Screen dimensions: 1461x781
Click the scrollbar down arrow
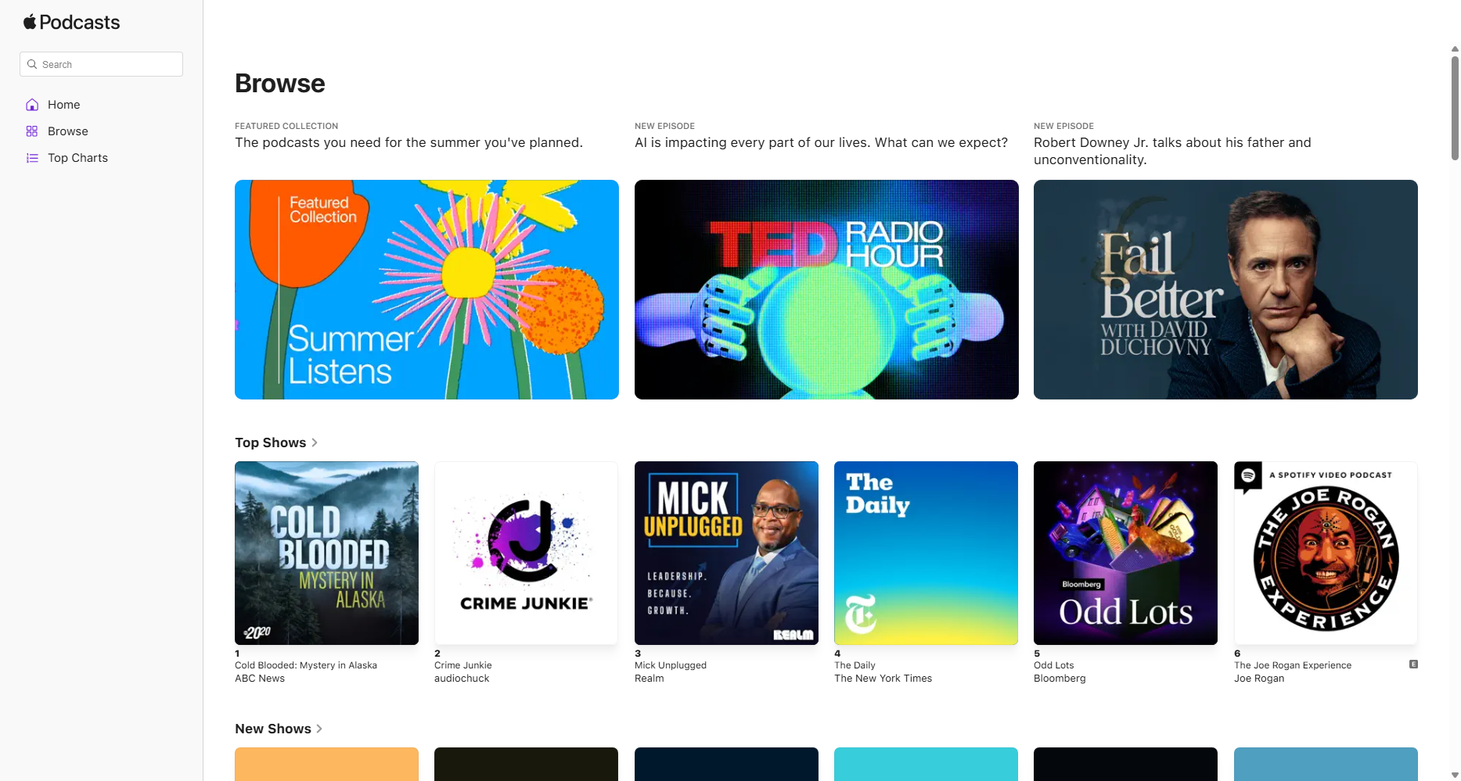tap(1455, 776)
